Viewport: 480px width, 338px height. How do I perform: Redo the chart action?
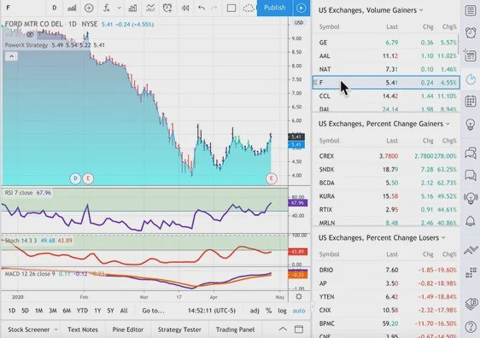[x=214, y=8]
